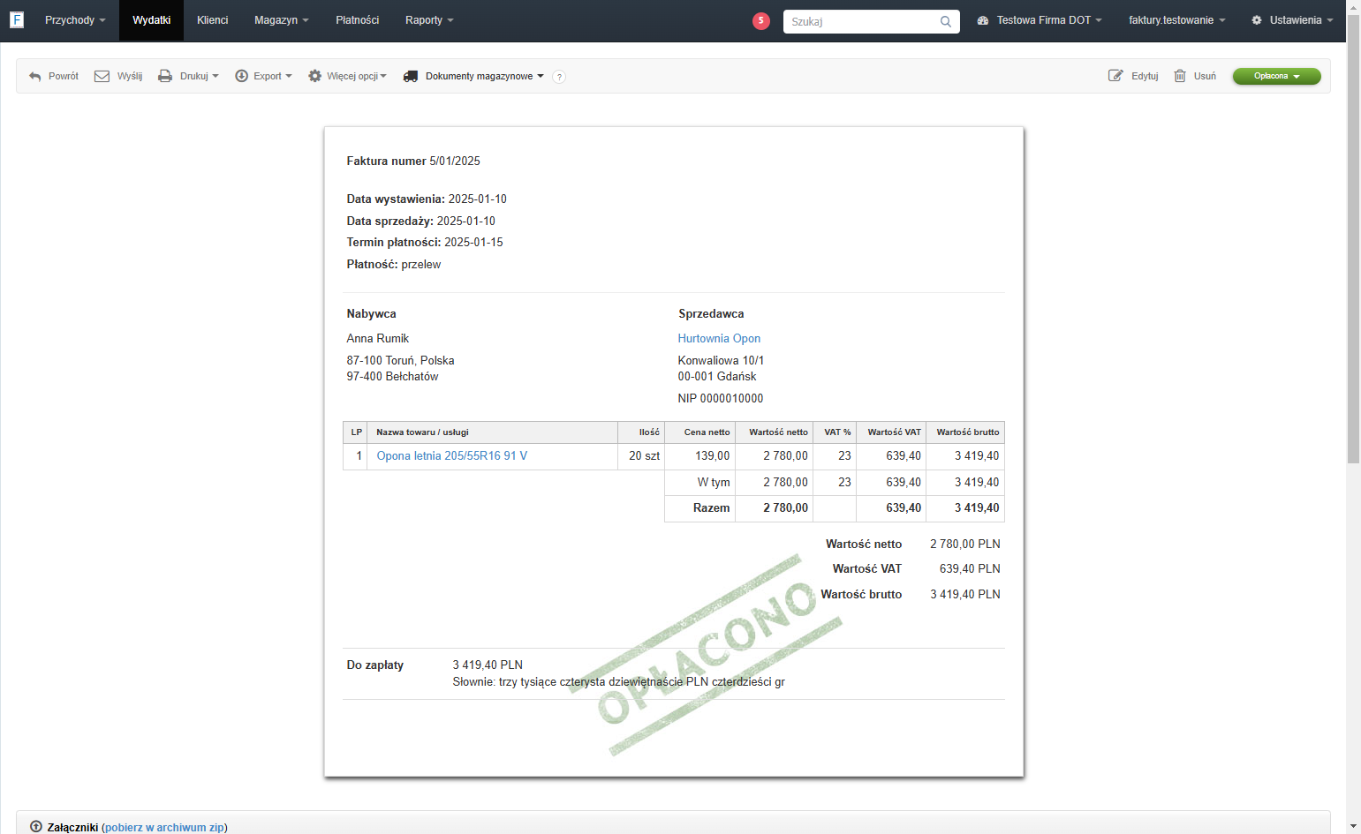Click the Export download icon
This screenshot has height=834, width=1361.
pos(241,77)
